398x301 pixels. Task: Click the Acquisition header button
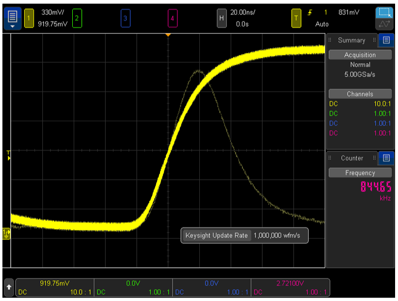(360, 55)
